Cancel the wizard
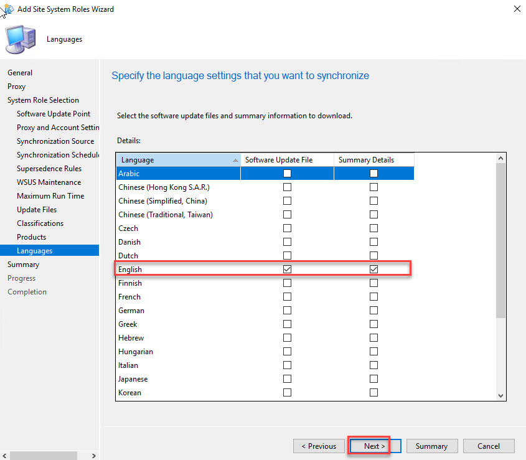 point(488,446)
